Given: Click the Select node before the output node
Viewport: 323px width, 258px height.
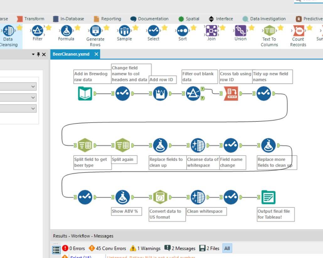Looking at the screenshot, I should 231,197.
